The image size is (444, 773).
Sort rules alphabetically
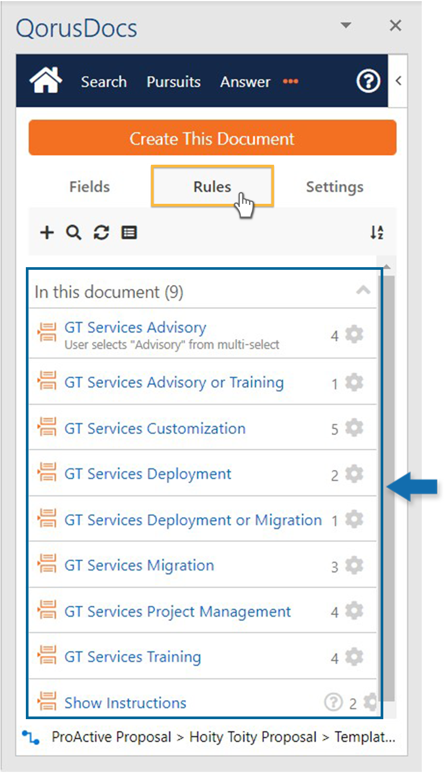pos(376,232)
